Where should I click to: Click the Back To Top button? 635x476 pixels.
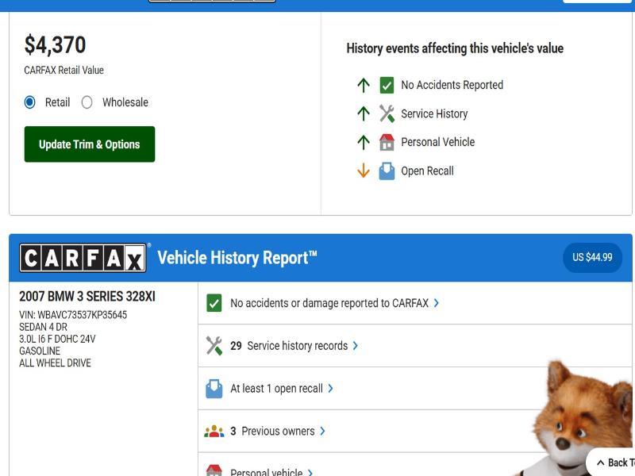point(613,463)
